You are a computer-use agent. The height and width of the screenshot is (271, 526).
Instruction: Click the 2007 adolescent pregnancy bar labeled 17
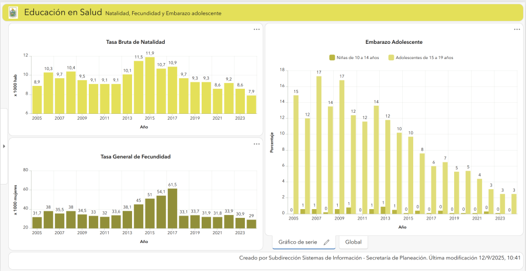coord(319,145)
